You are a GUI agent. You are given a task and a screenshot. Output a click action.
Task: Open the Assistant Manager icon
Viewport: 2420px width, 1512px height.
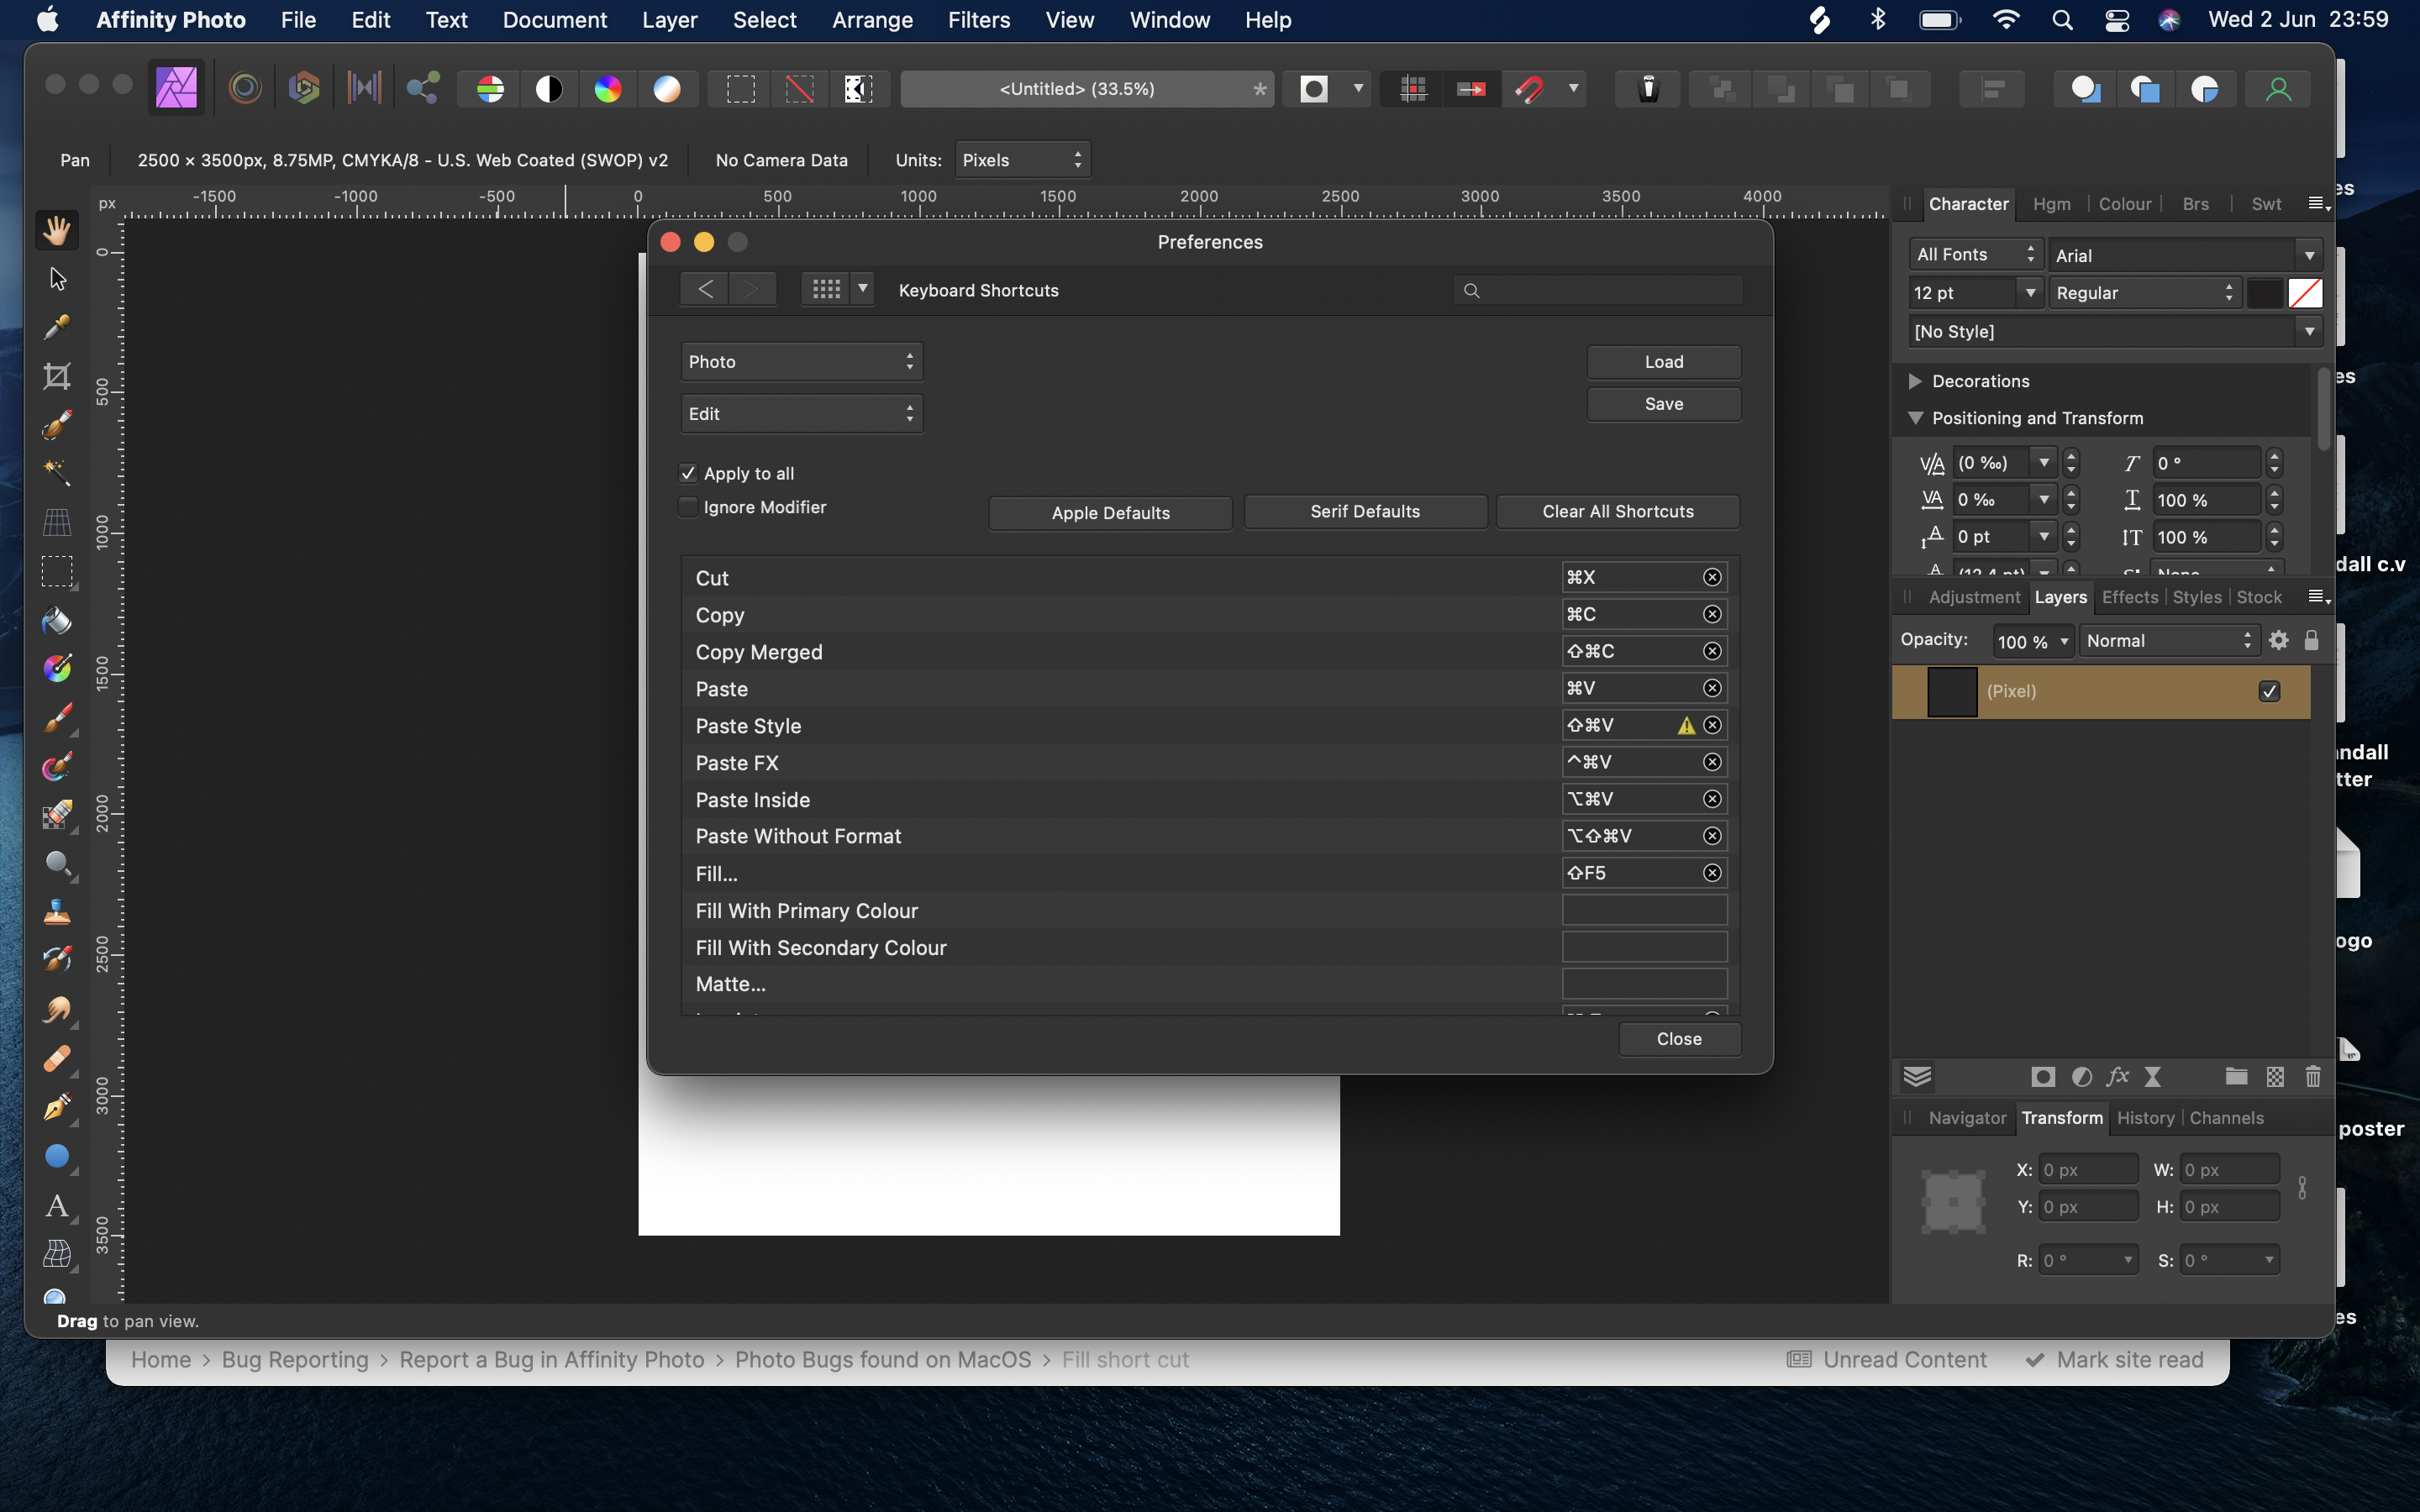pos(1648,89)
